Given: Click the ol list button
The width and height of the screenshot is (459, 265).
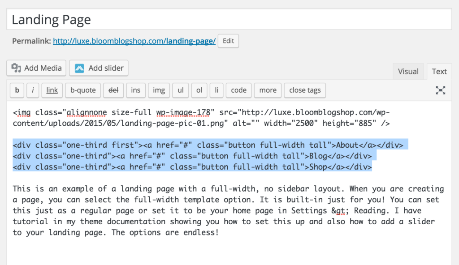Looking at the screenshot, I should click(x=199, y=90).
